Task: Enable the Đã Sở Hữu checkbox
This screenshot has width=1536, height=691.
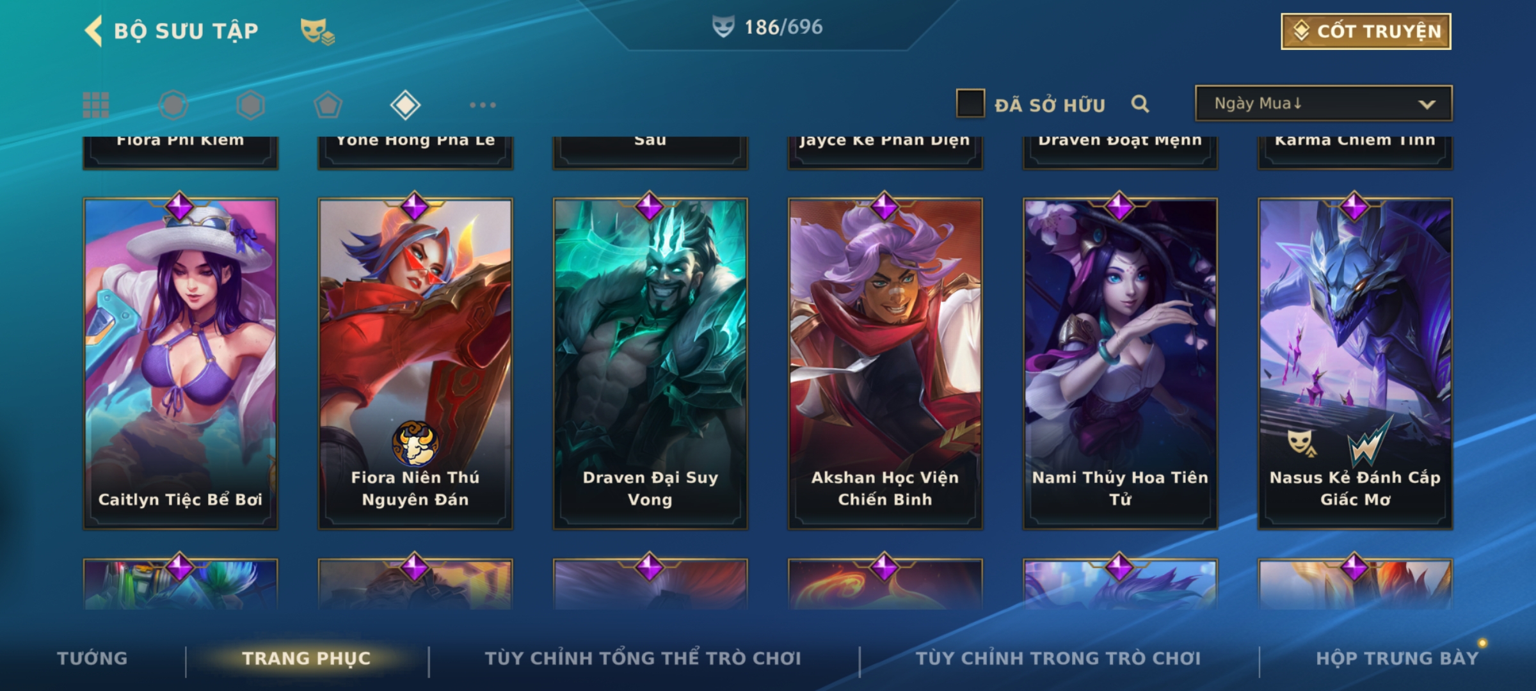Action: click(970, 104)
